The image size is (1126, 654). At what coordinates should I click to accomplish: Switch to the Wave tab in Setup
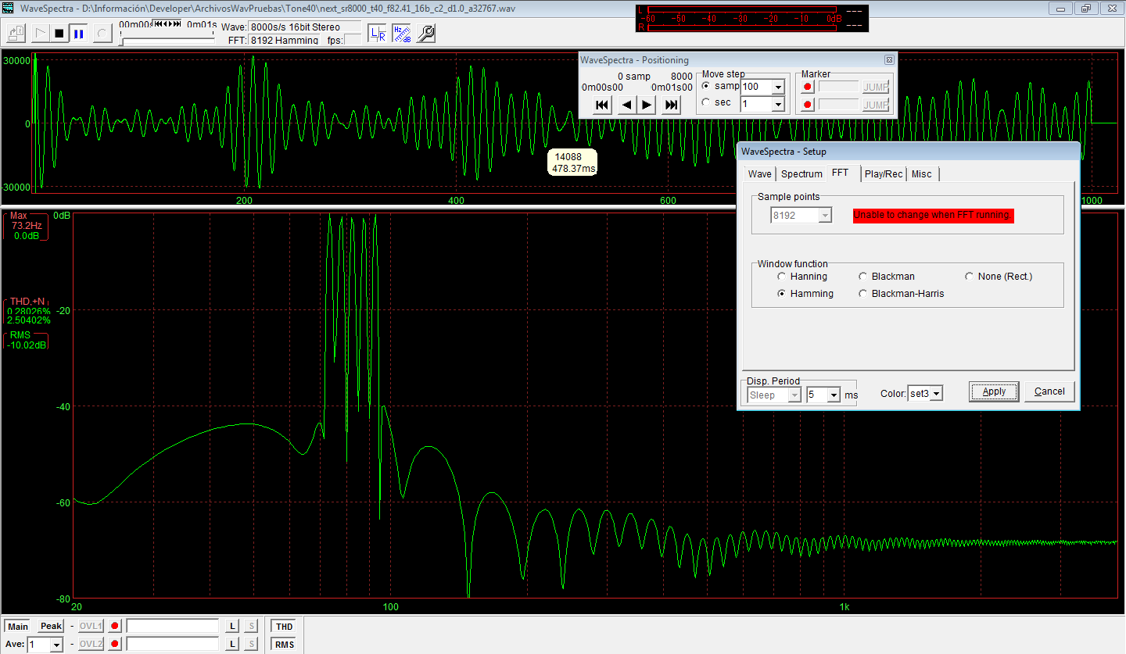click(x=759, y=173)
